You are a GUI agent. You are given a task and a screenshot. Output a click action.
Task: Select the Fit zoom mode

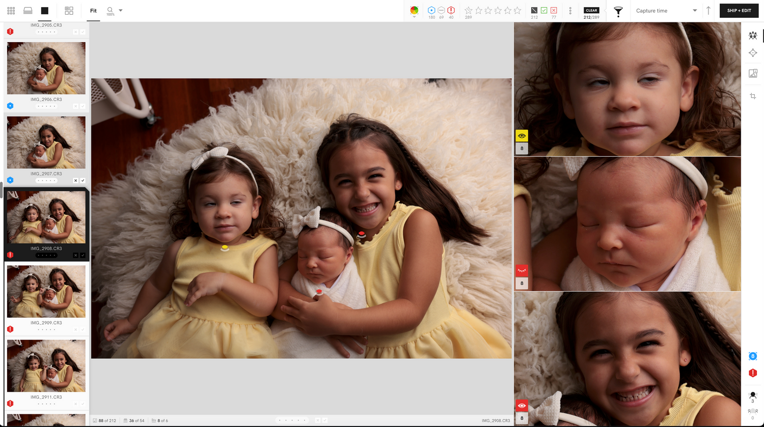tap(93, 11)
